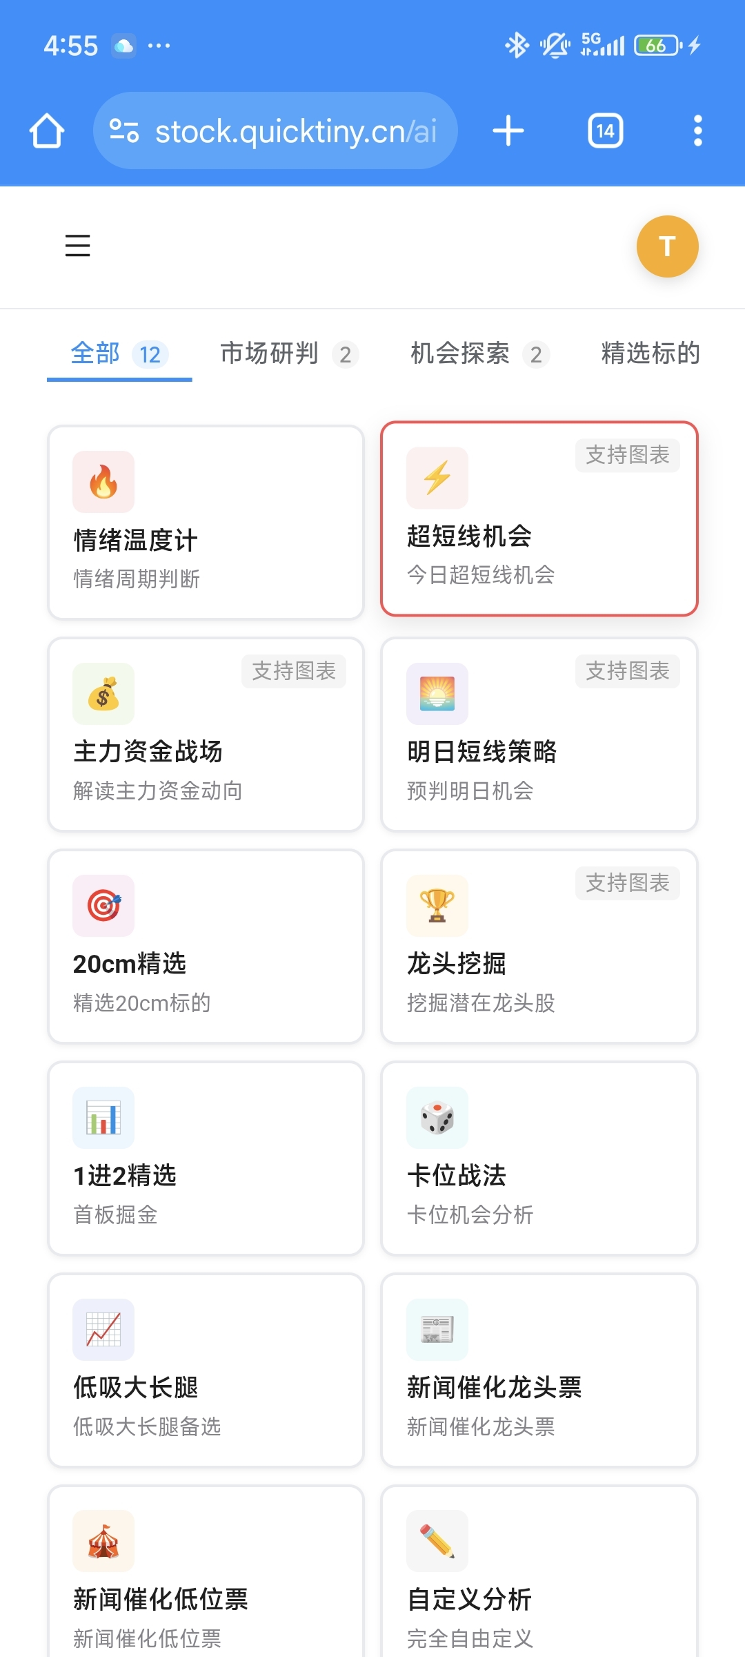Viewport: 745px width, 1657px height.
Task: Switch to the 机会探索 tab
Action: [480, 354]
